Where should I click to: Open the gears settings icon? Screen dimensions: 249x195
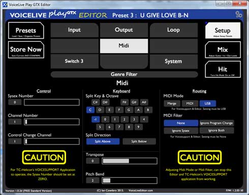[239, 14]
